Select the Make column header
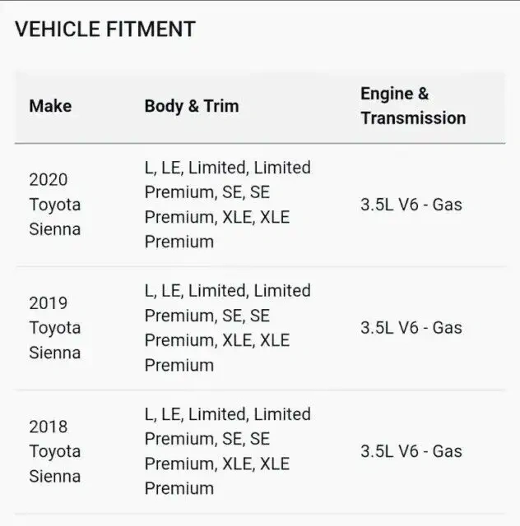Image resolution: width=520 pixels, height=526 pixels. (x=50, y=106)
